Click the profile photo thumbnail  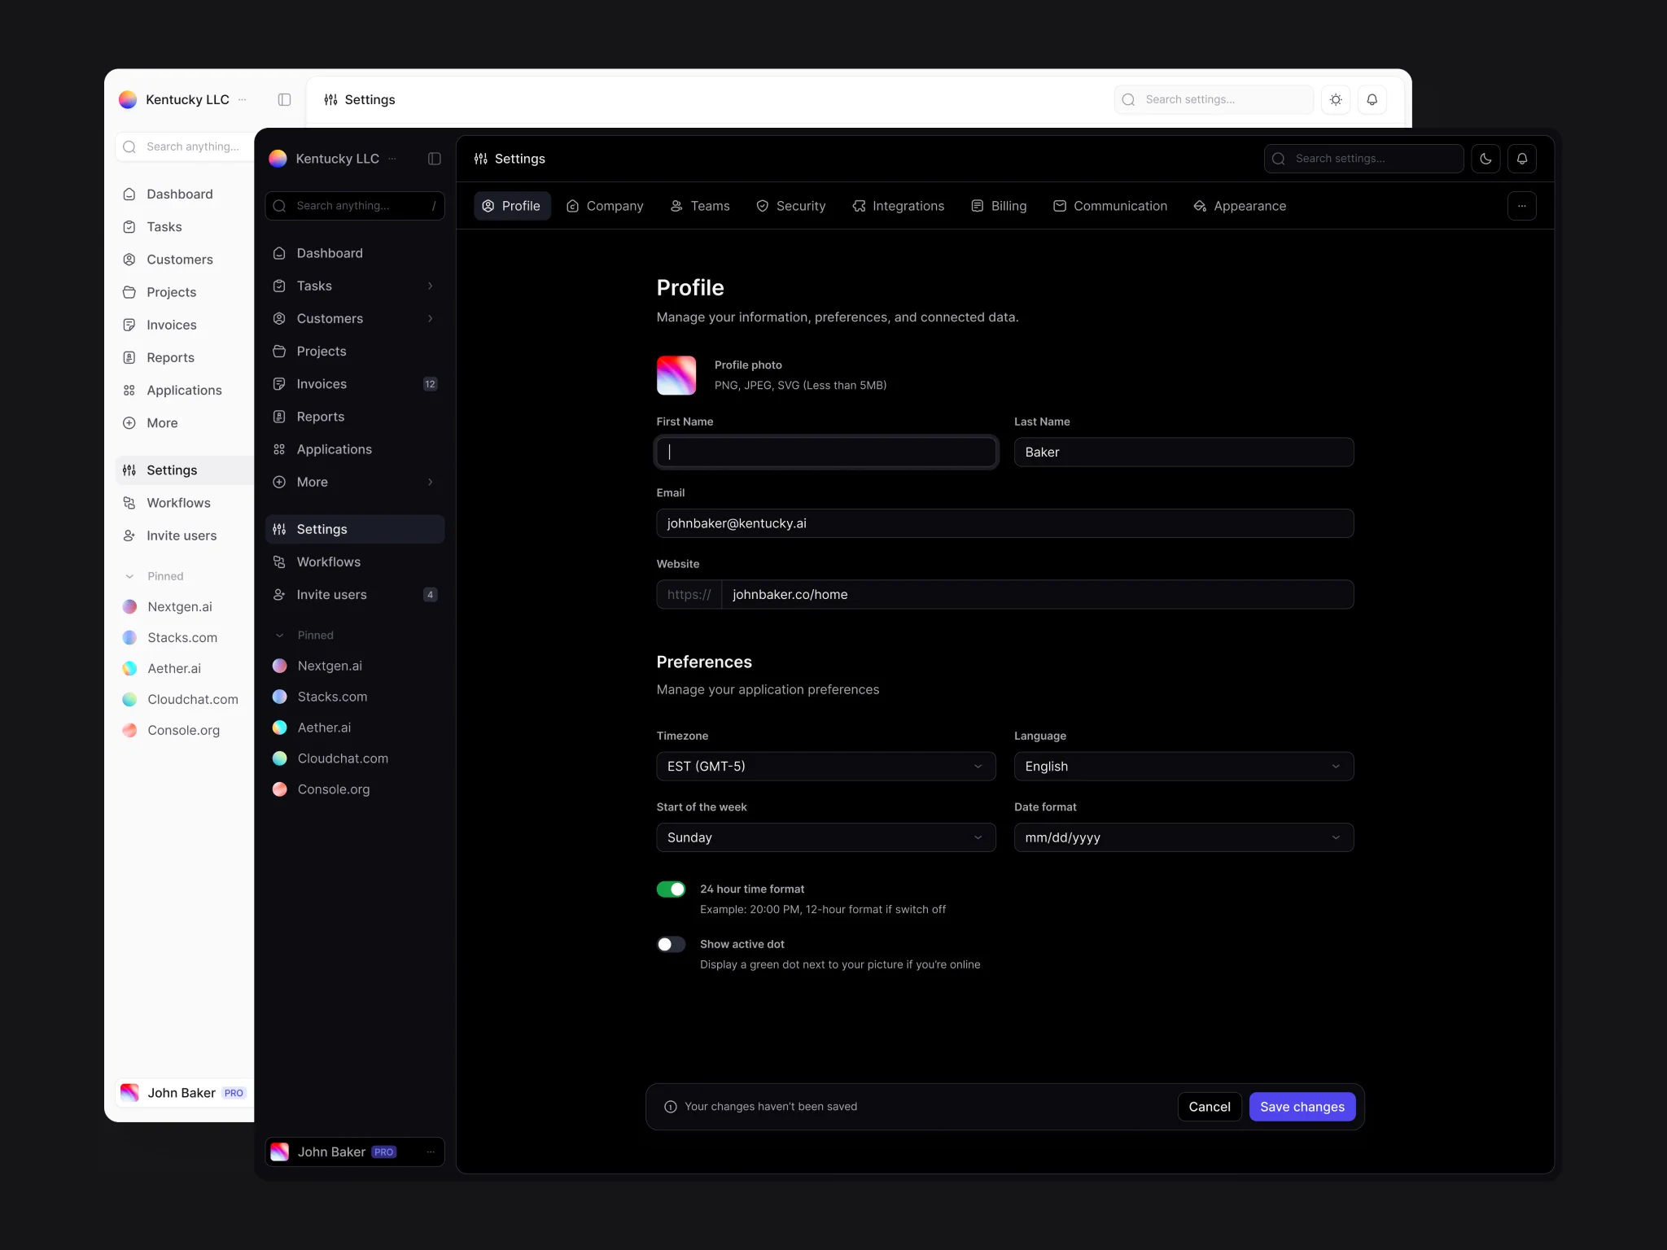click(676, 375)
